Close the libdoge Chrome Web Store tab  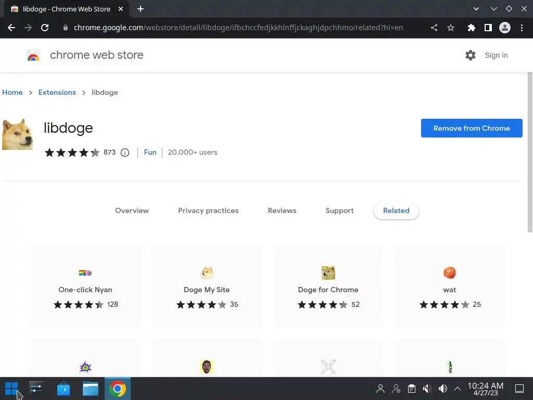click(x=121, y=9)
